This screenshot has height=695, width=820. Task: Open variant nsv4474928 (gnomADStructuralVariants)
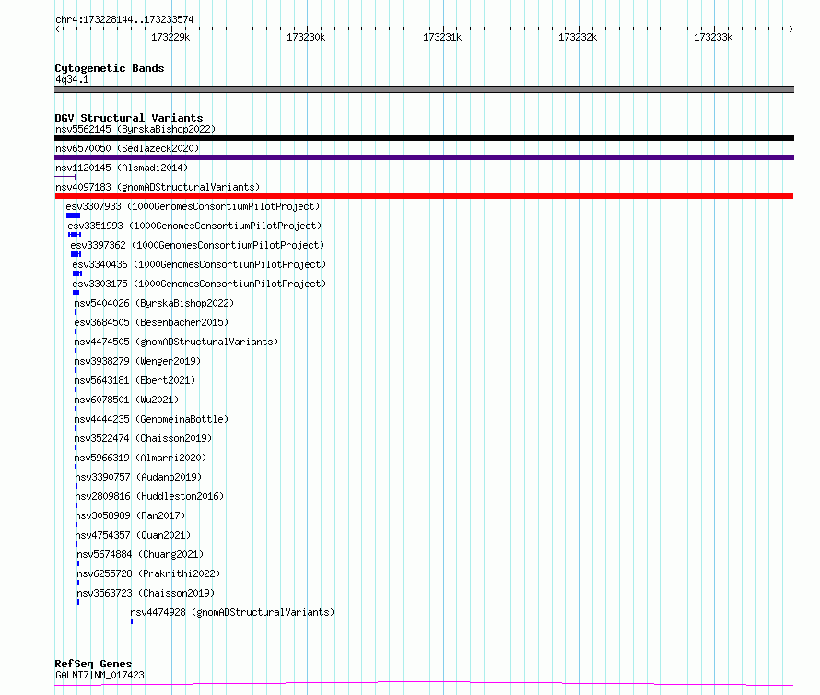(x=232, y=612)
